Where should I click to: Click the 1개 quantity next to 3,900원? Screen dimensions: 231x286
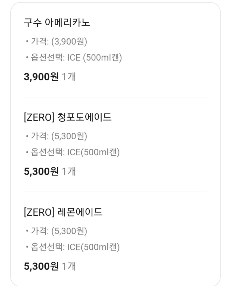point(69,77)
